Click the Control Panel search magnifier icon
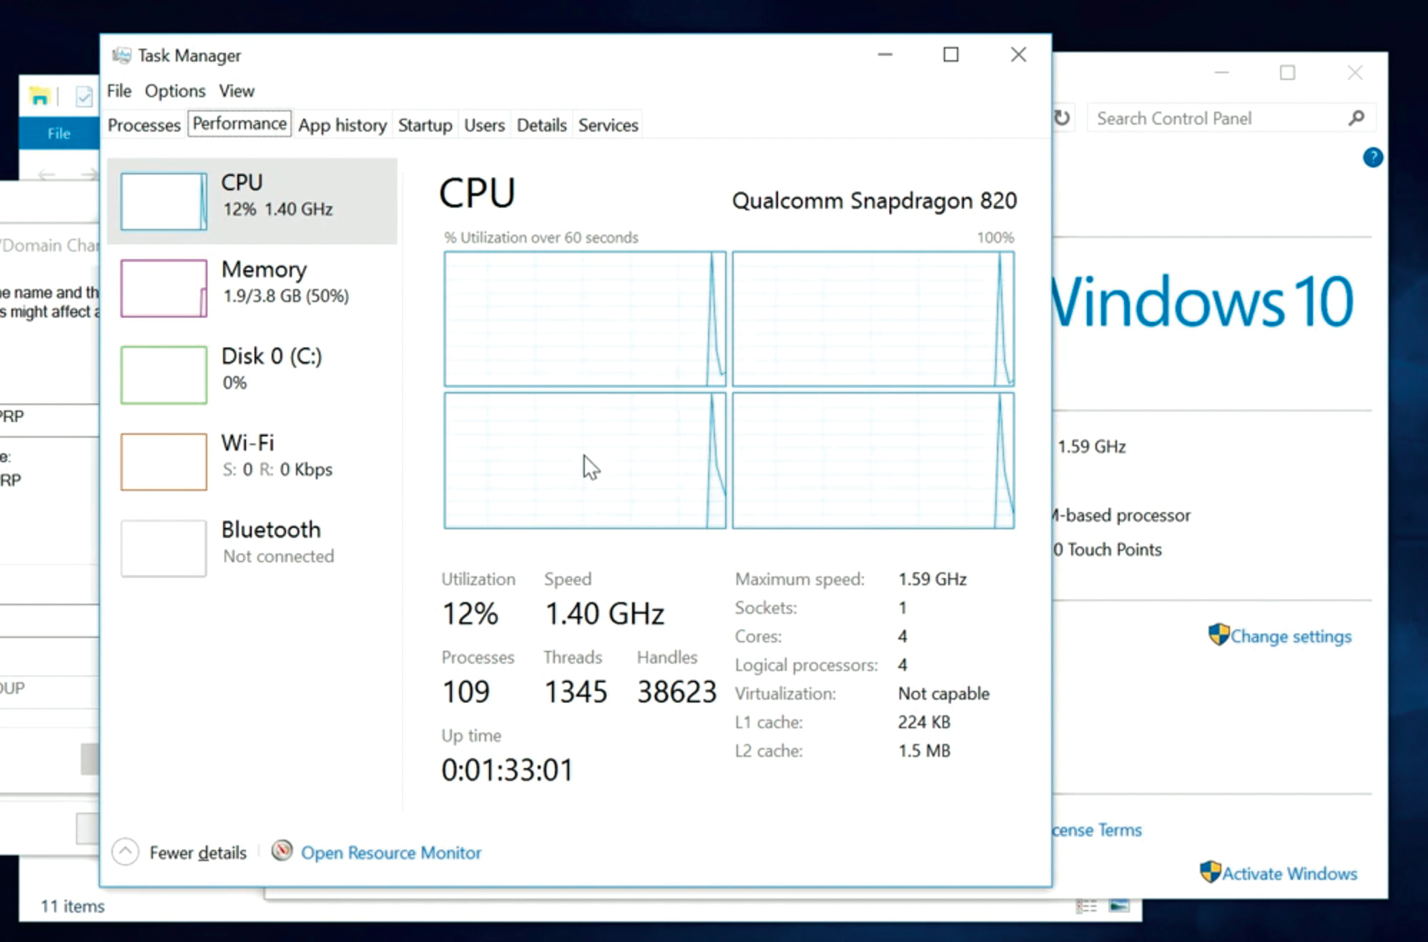The image size is (1428, 942). click(1356, 119)
